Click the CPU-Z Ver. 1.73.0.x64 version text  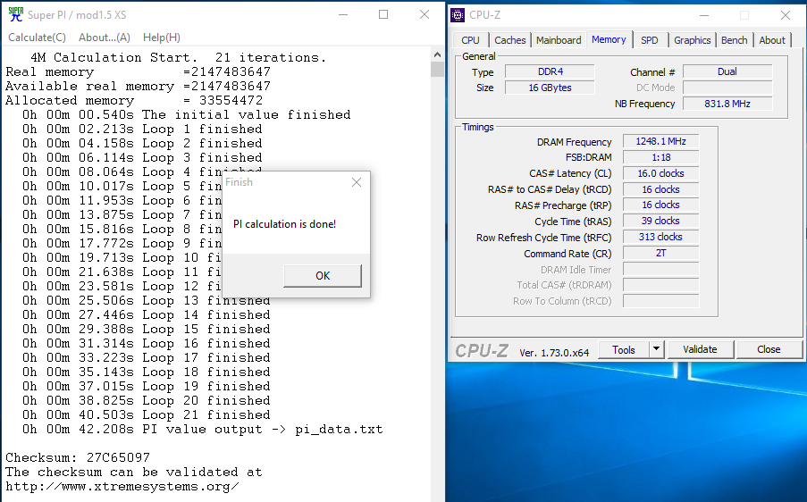click(554, 353)
